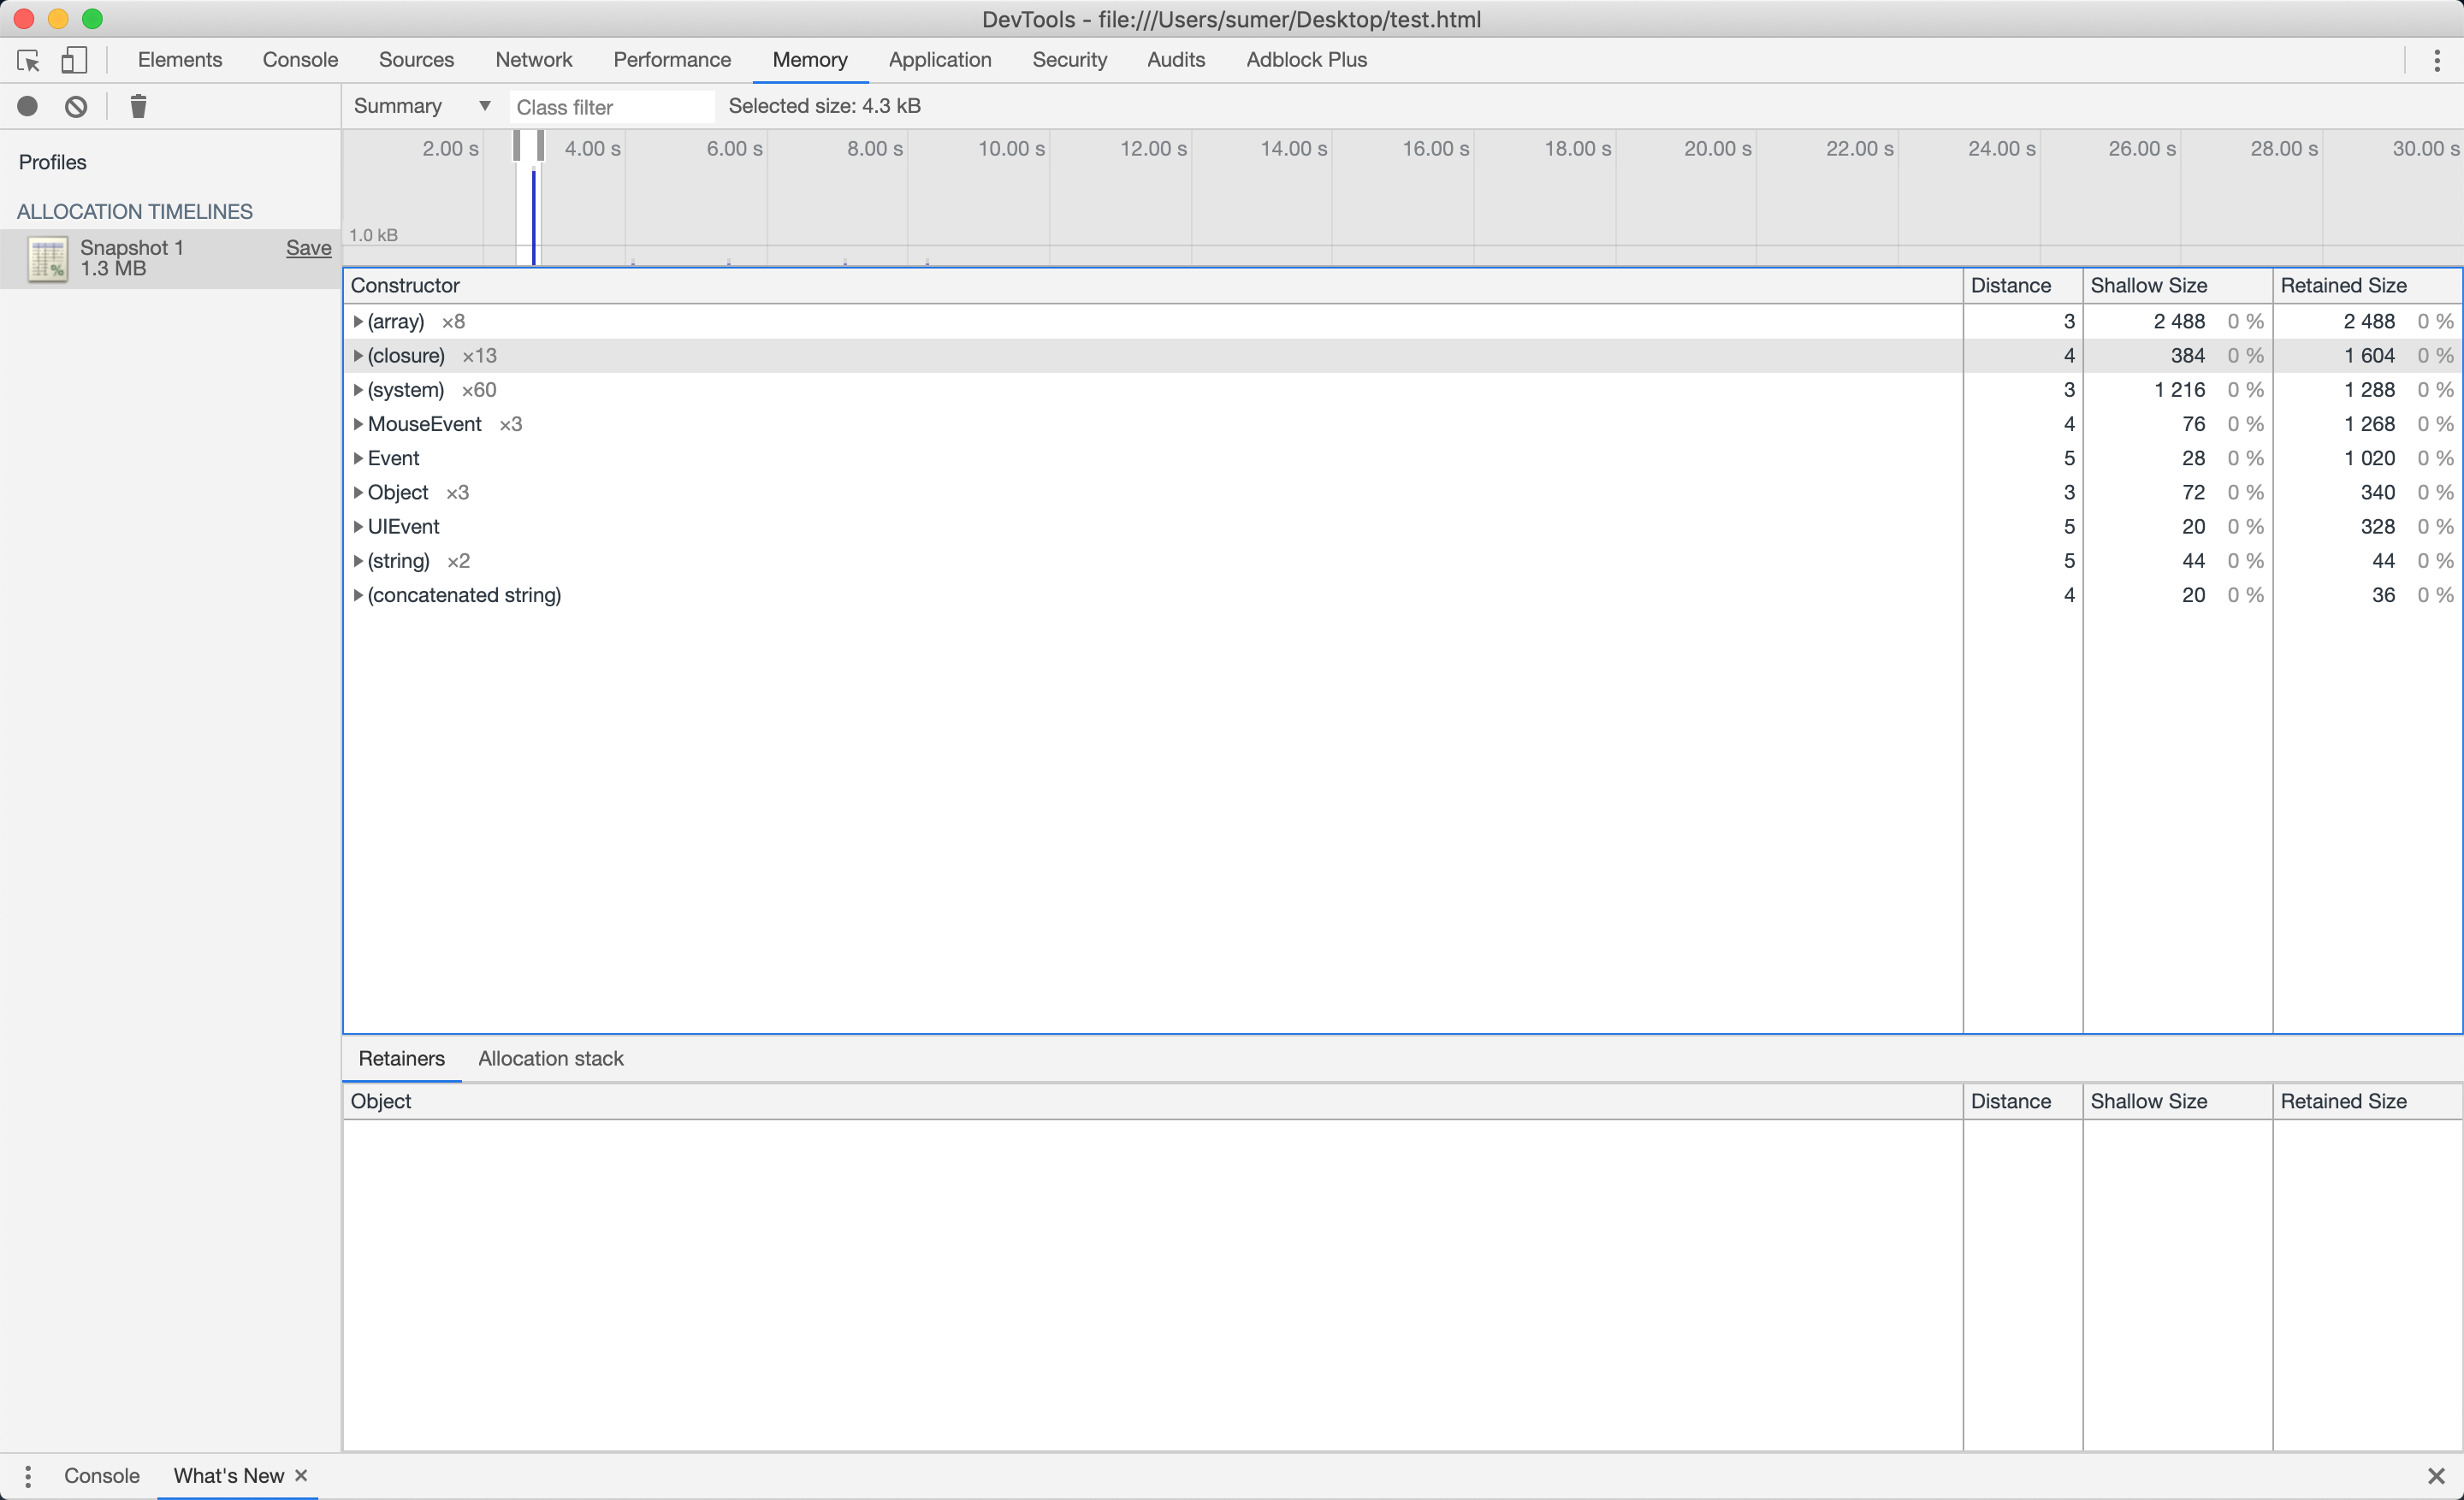
Task: Click the Save link for Snapshot 1
Action: point(308,248)
